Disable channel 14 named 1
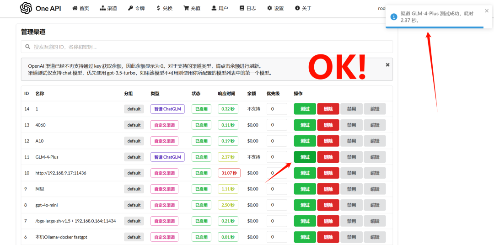The width and height of the screenshot is (494, 245). [x=351, y=109]
